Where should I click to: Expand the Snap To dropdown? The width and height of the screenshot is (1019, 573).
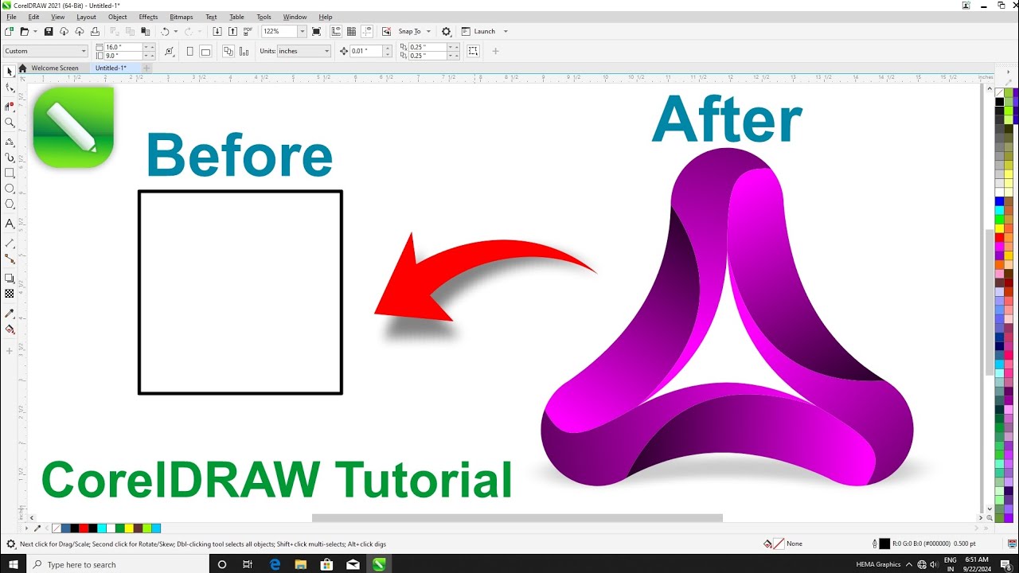click(428, 31)
